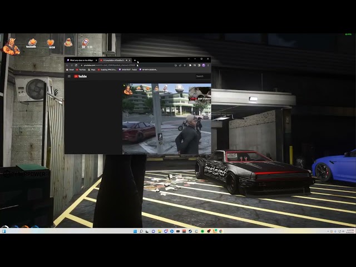Open the YouTube bookmark

(x=81, y=70)
